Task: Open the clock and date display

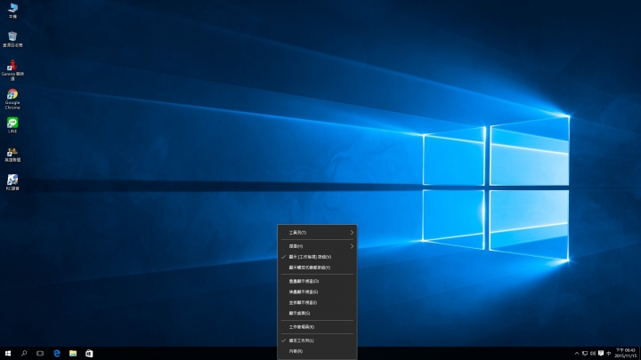Action: pos(626,354)
